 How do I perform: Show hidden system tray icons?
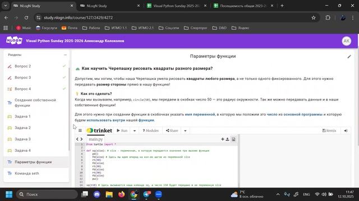click(x=278, y=194)
